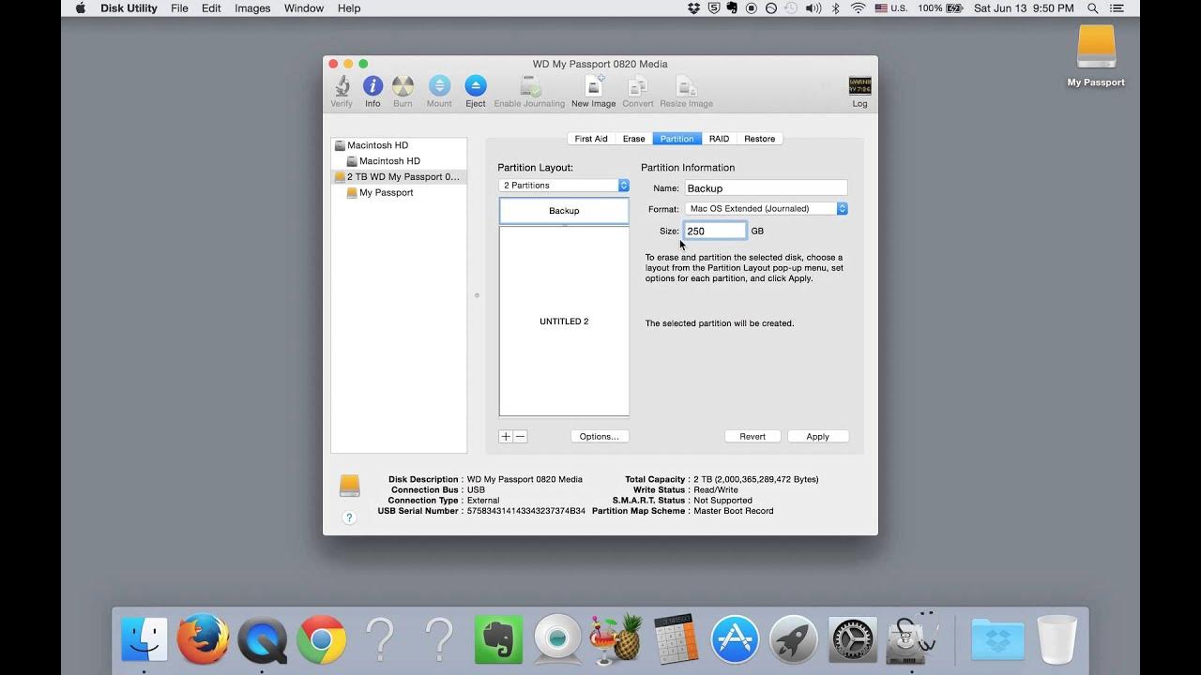
Task: Open disk Info from the toolbar
Action: coord(372,91)
